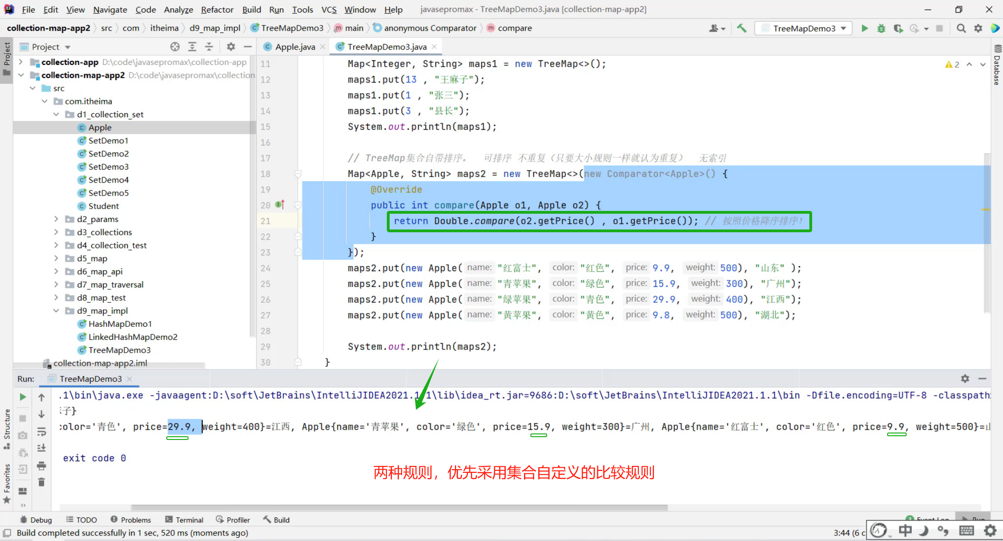
Task: Click the Debug bug icon in toolbar
Action: [x=881, y=28]
